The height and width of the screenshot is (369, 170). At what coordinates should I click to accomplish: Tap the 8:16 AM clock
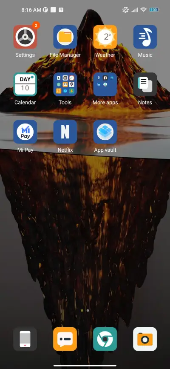[31, 10]
